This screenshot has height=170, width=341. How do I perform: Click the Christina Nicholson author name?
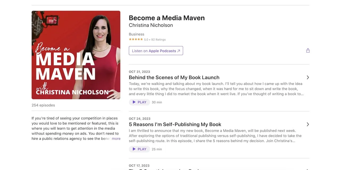(x=151, y=25)
